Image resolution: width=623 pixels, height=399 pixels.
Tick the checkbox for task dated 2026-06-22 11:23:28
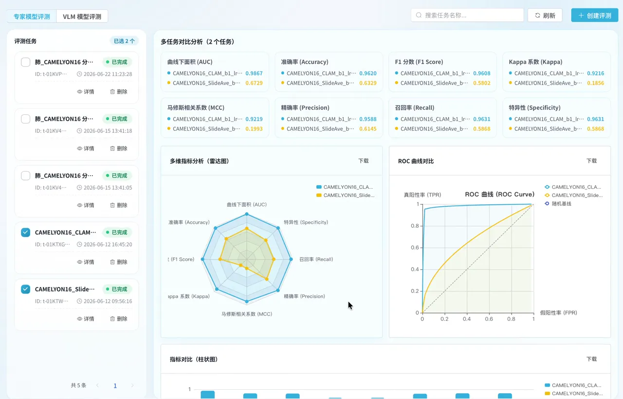click(26, 62)
